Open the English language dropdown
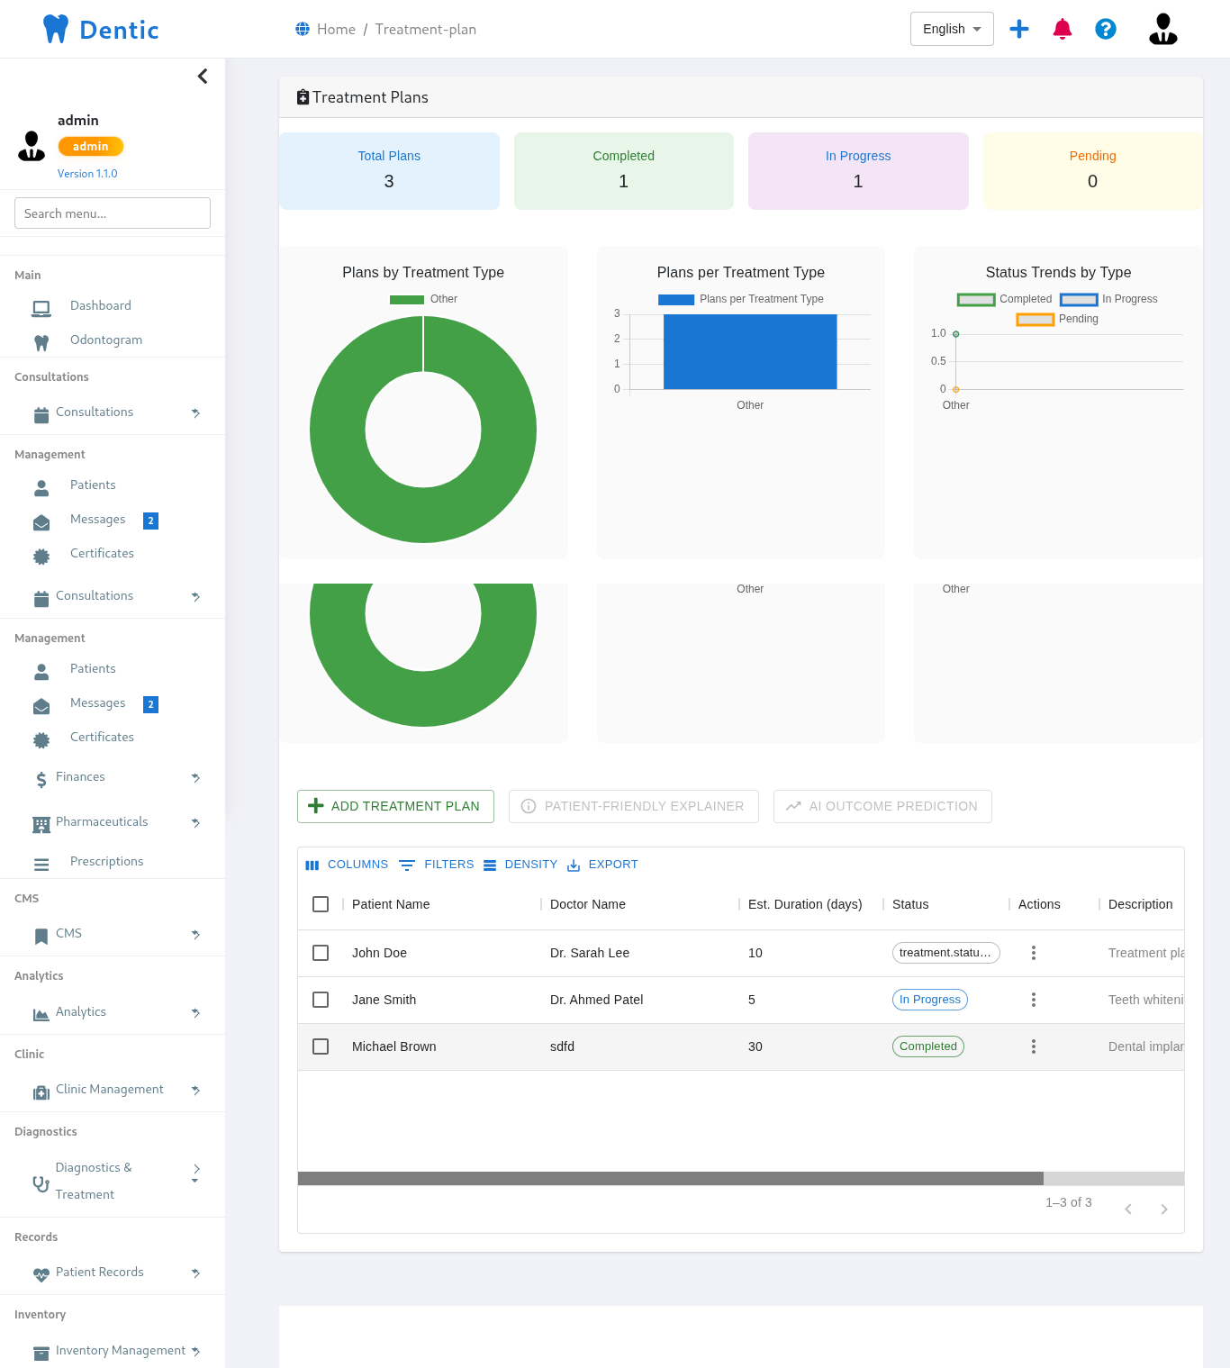The width and height of the screenshot is (1230, 1368). [952, 29]
